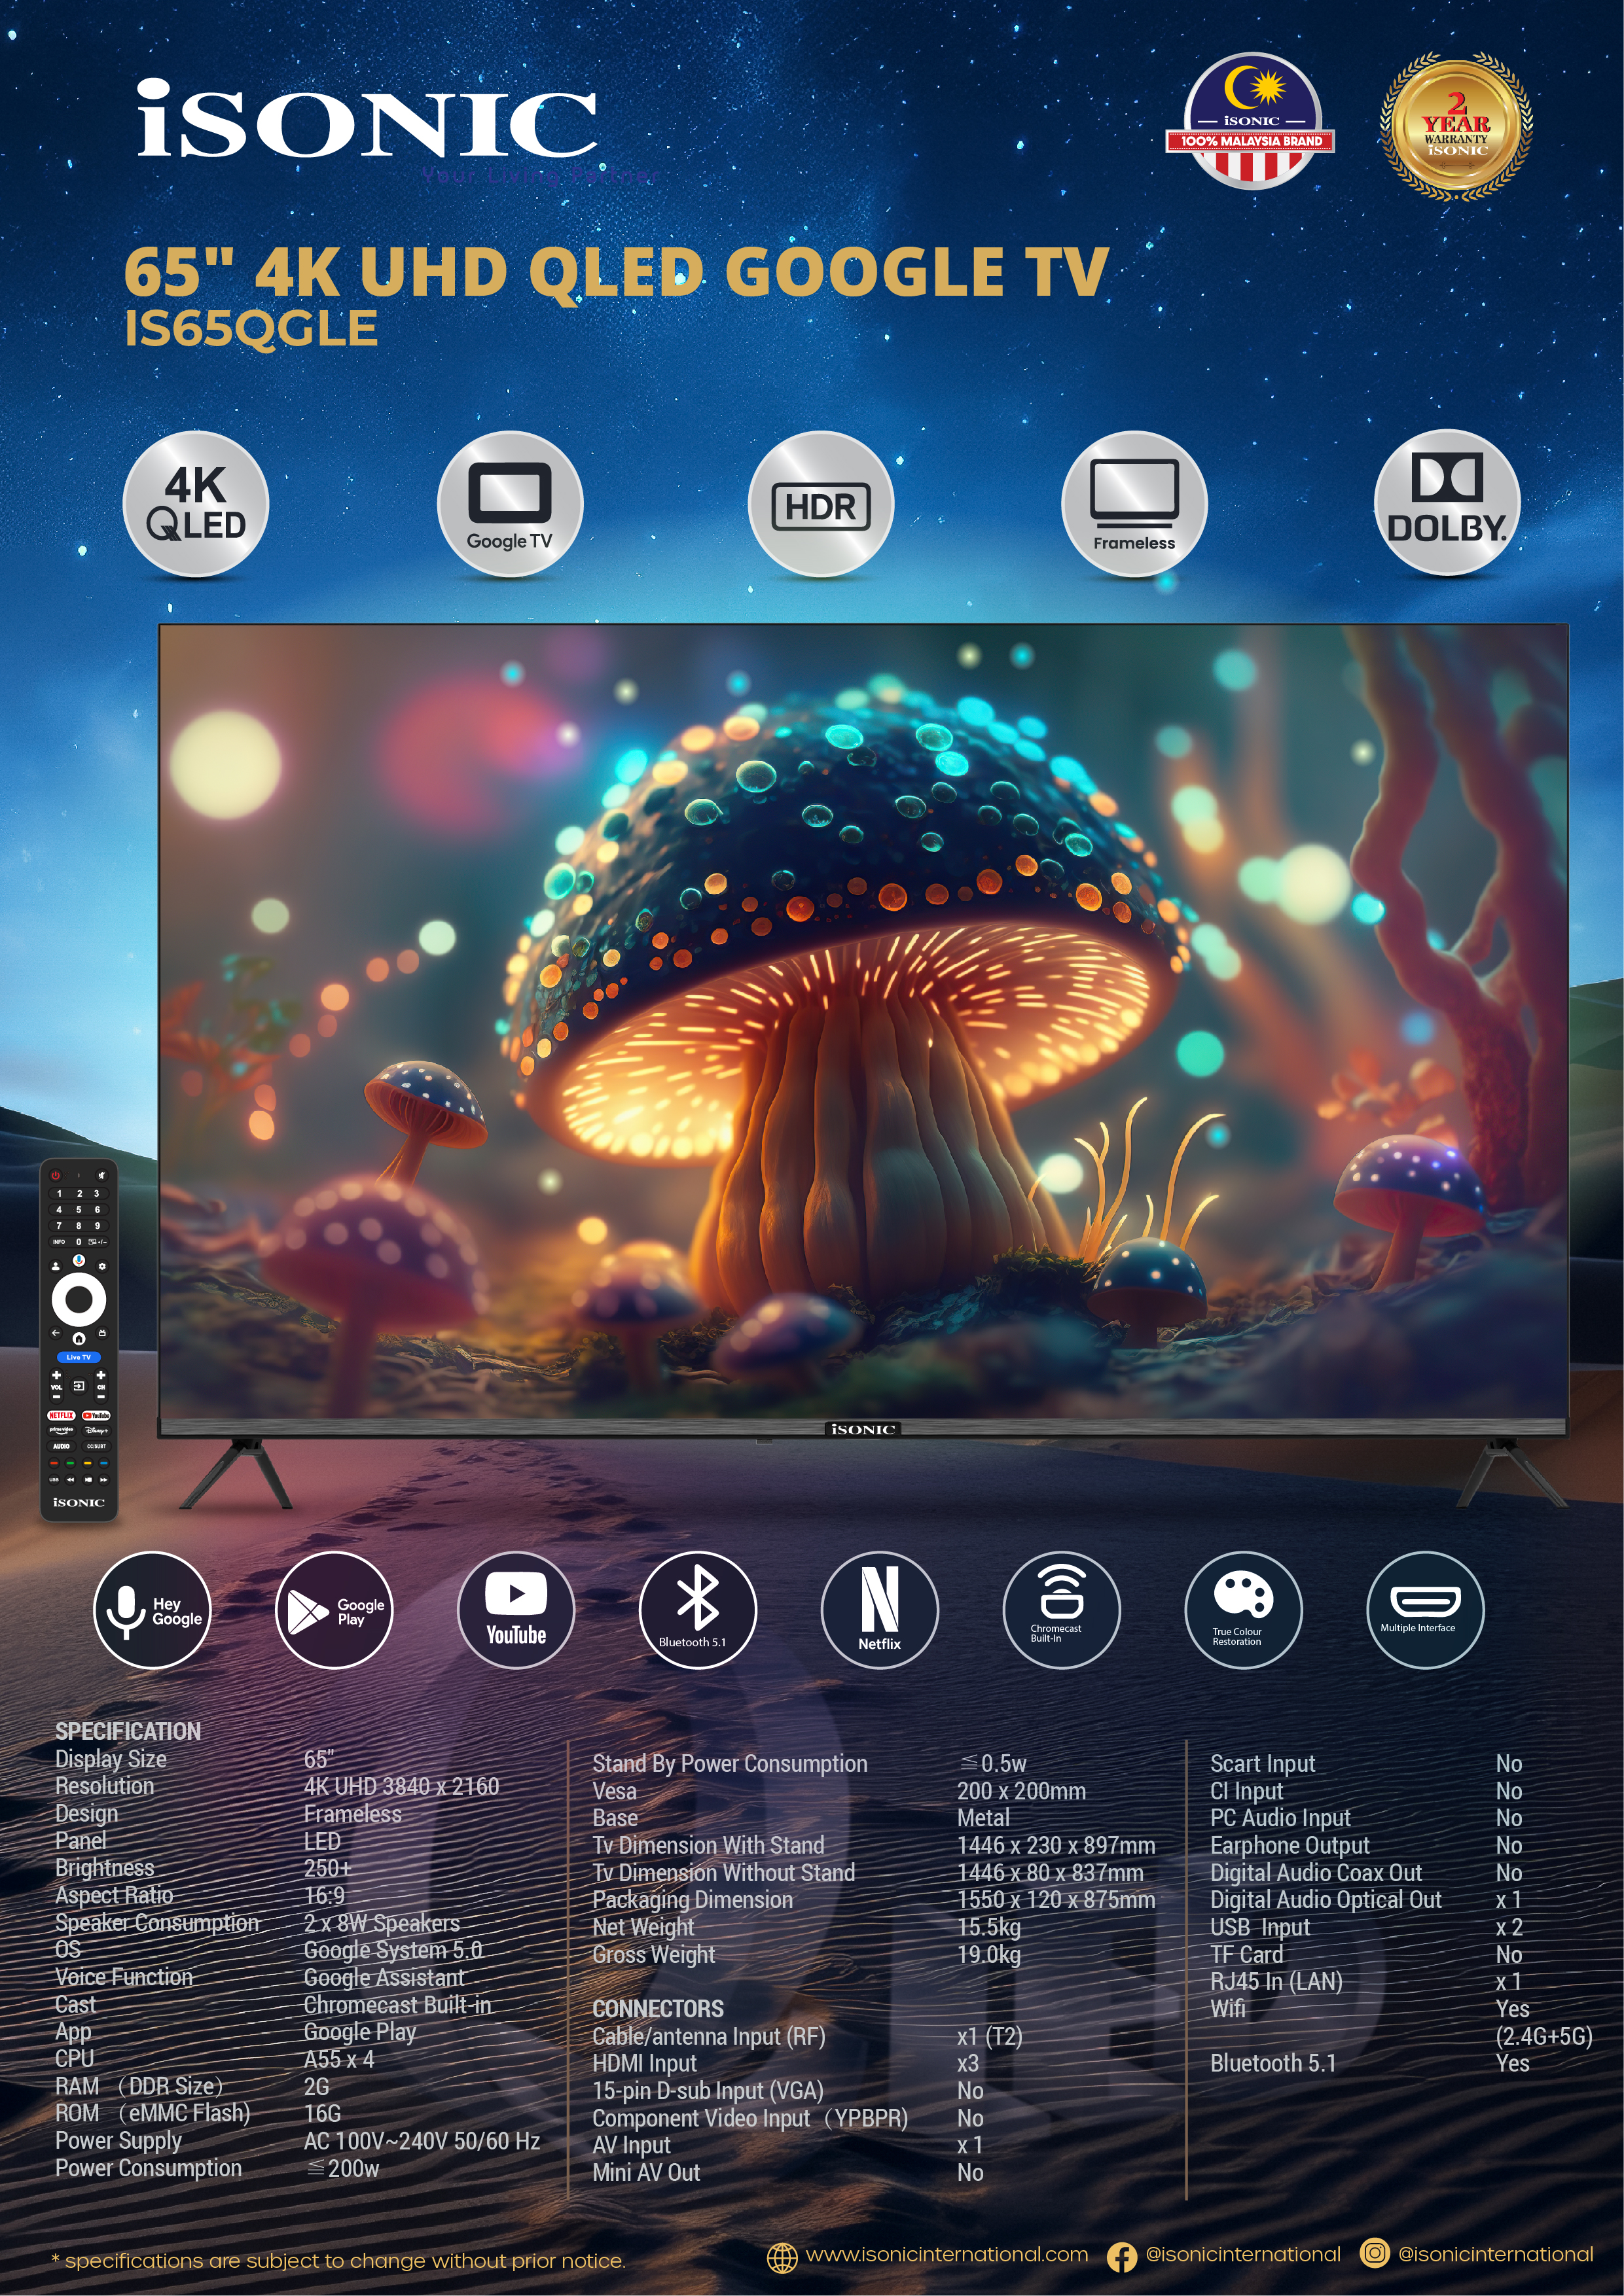Screen dimensions: 1624x2296
Task: Click the packaging dimension 1550 x 120 x 875mm
Action: pos(1056,1900)
